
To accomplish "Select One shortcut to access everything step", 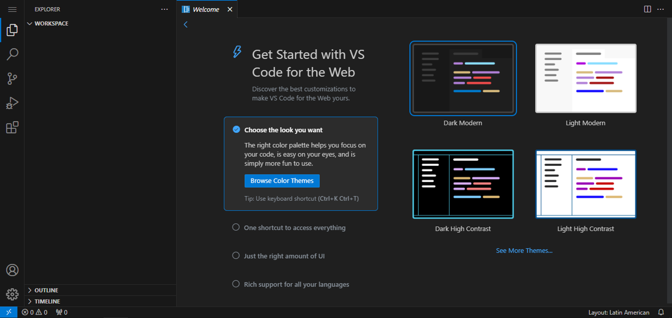I will [x=294, y=227].
